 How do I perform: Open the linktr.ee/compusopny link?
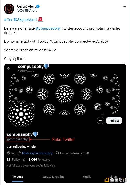click(37, 153)
